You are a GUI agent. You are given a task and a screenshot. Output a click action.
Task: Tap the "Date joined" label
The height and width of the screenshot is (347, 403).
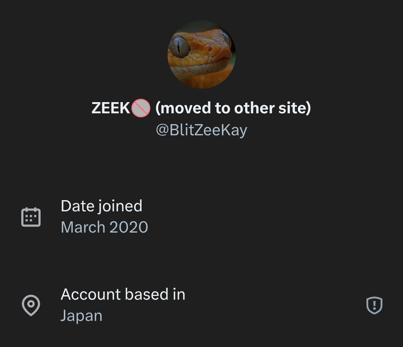click(101, 206)
